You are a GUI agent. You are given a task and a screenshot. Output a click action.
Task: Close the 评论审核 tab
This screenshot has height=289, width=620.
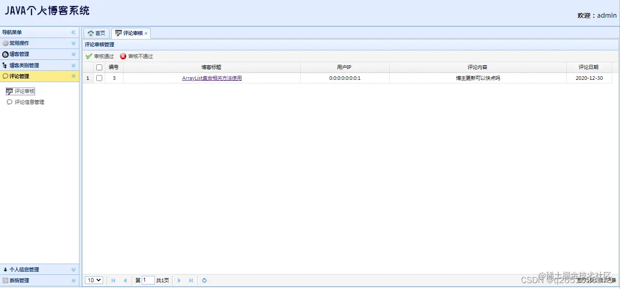click(x=146, y=34)
